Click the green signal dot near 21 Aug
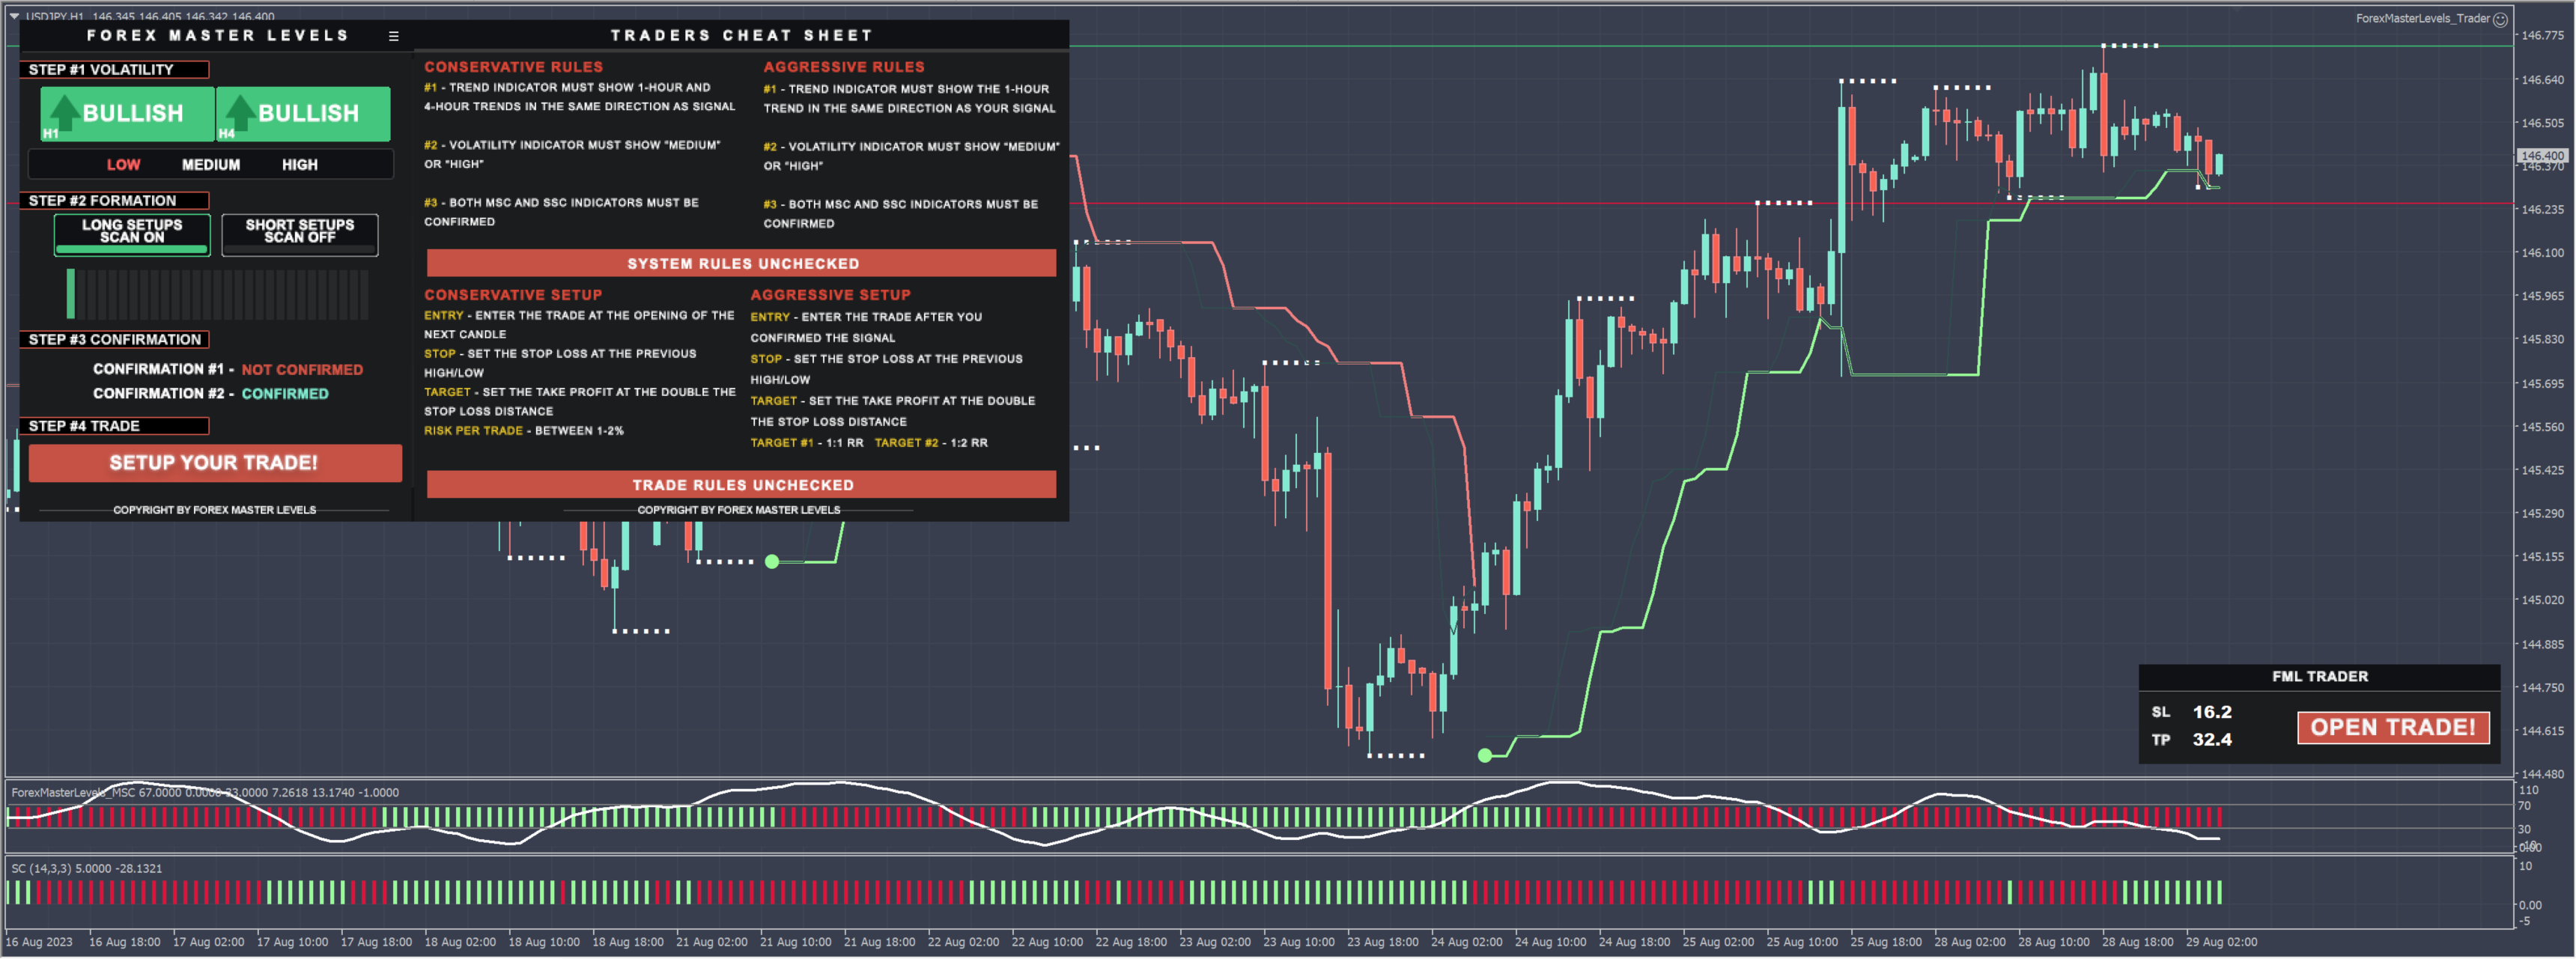This screenshot has width=2576, height=959. pos(772,562)
